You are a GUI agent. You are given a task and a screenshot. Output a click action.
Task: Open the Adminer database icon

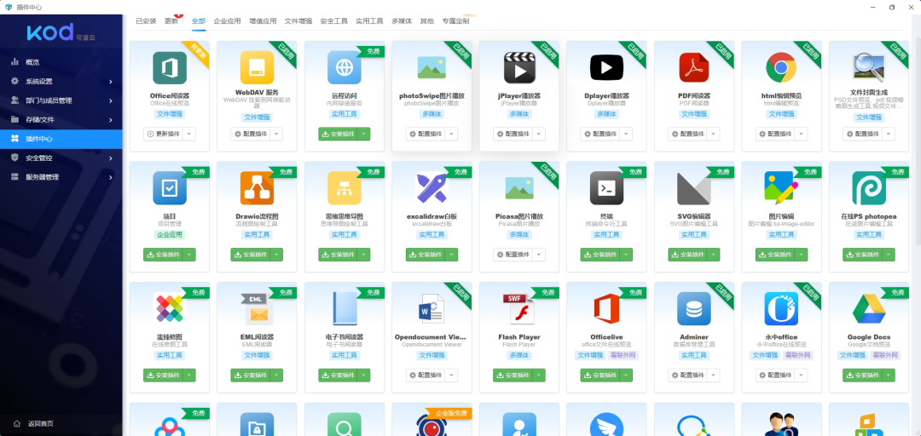[694, 308]
